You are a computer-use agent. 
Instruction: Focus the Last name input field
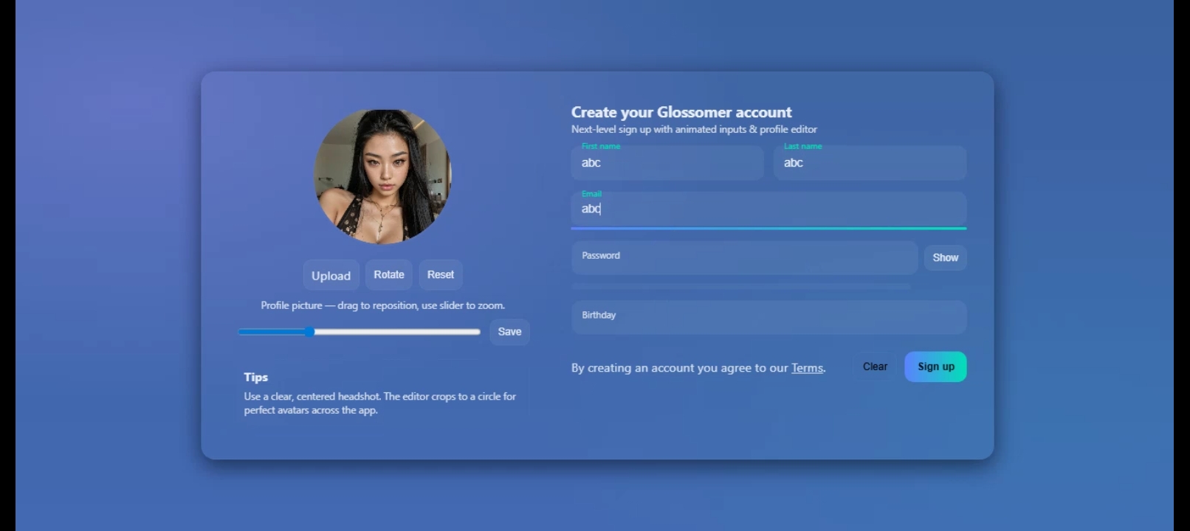[869, 163]
